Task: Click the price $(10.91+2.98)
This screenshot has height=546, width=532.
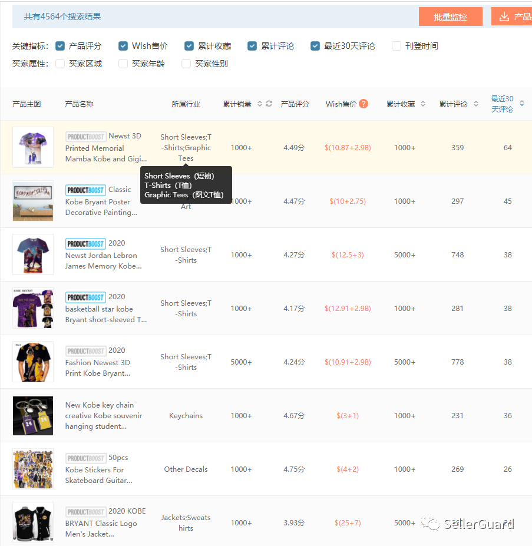Action: pos(348,362)
